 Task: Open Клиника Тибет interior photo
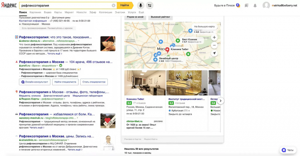(145, 83)
